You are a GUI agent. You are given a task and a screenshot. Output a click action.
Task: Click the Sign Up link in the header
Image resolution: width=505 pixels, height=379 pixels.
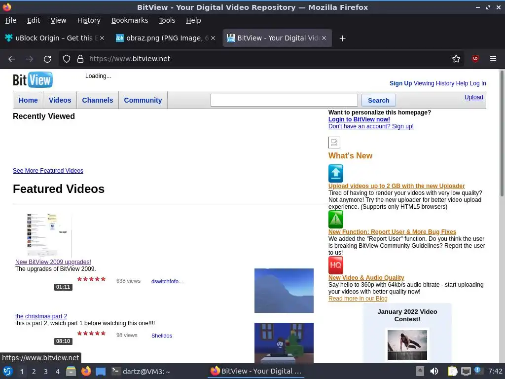(x=400, y=83)
